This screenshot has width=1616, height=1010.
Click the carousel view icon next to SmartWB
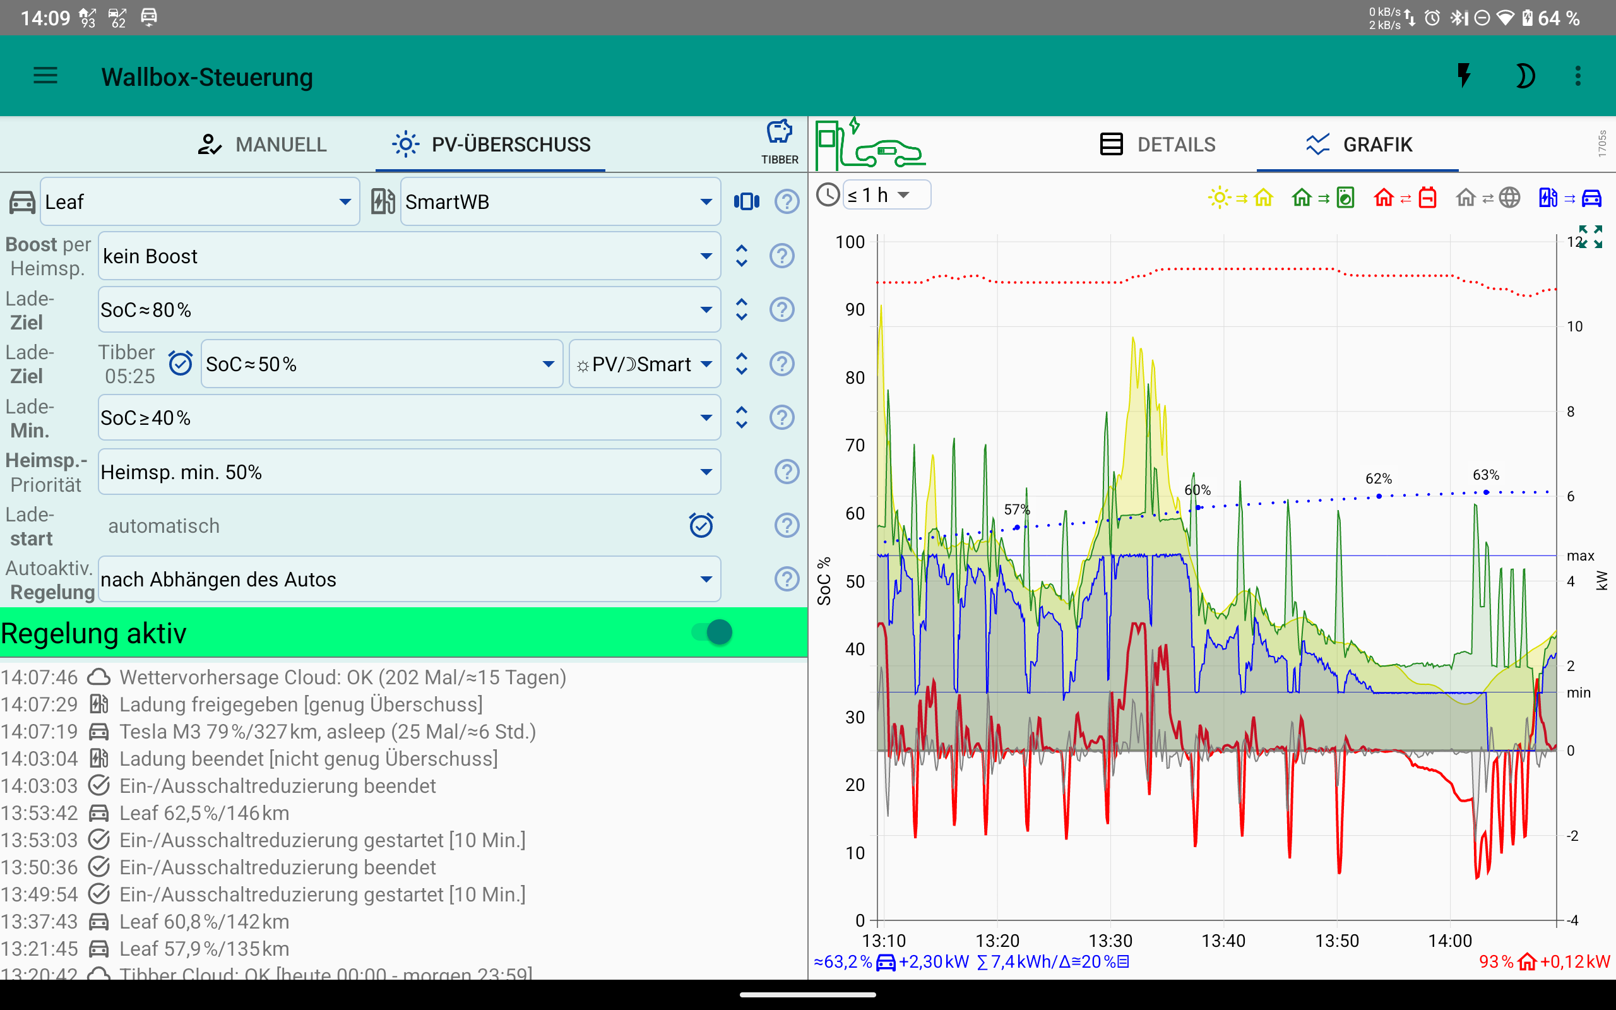pos(746,201)
